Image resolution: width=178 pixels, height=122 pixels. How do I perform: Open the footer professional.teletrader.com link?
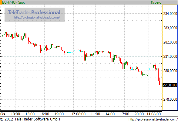pyautogui.click(x=153, y=119)
